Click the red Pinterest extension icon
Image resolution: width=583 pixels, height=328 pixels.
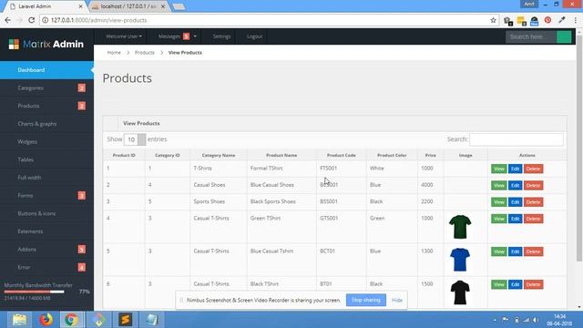pyautogui.click(x=547, y=20)
